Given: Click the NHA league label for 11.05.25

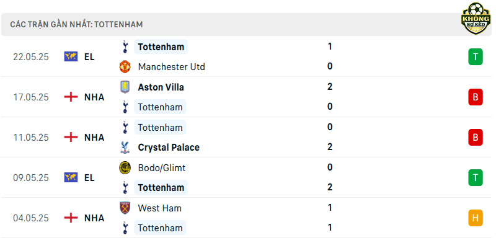Looking at the screenshot, I should click(x=94, y=137).
